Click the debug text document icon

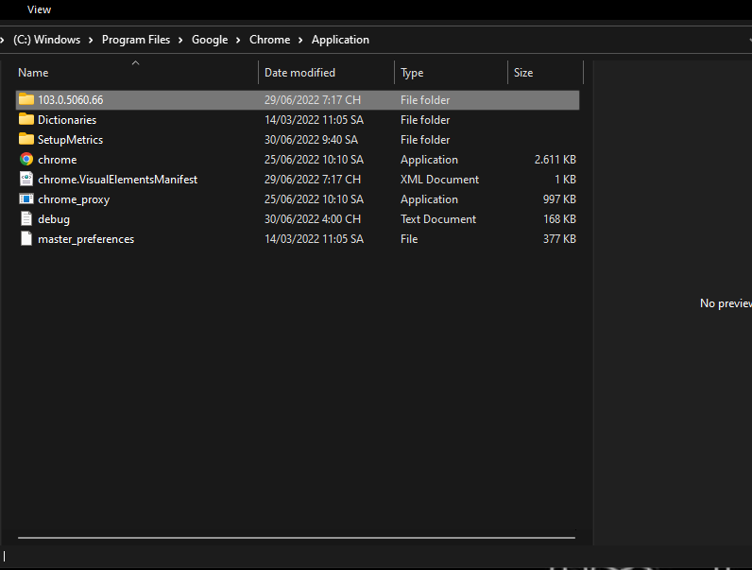(26, 219)
